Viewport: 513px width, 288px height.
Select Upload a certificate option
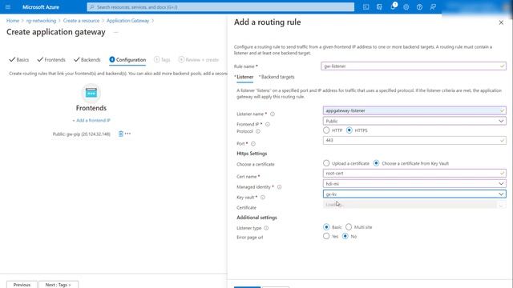[326, 163]
